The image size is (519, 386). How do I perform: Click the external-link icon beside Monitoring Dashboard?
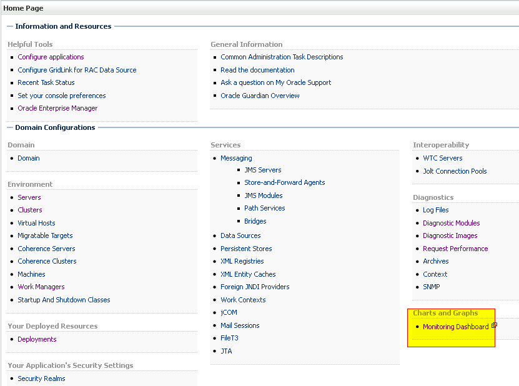(494, 325)
